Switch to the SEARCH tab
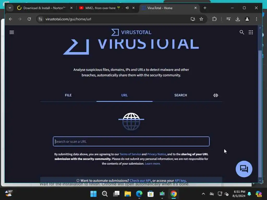 pos(180,95)
